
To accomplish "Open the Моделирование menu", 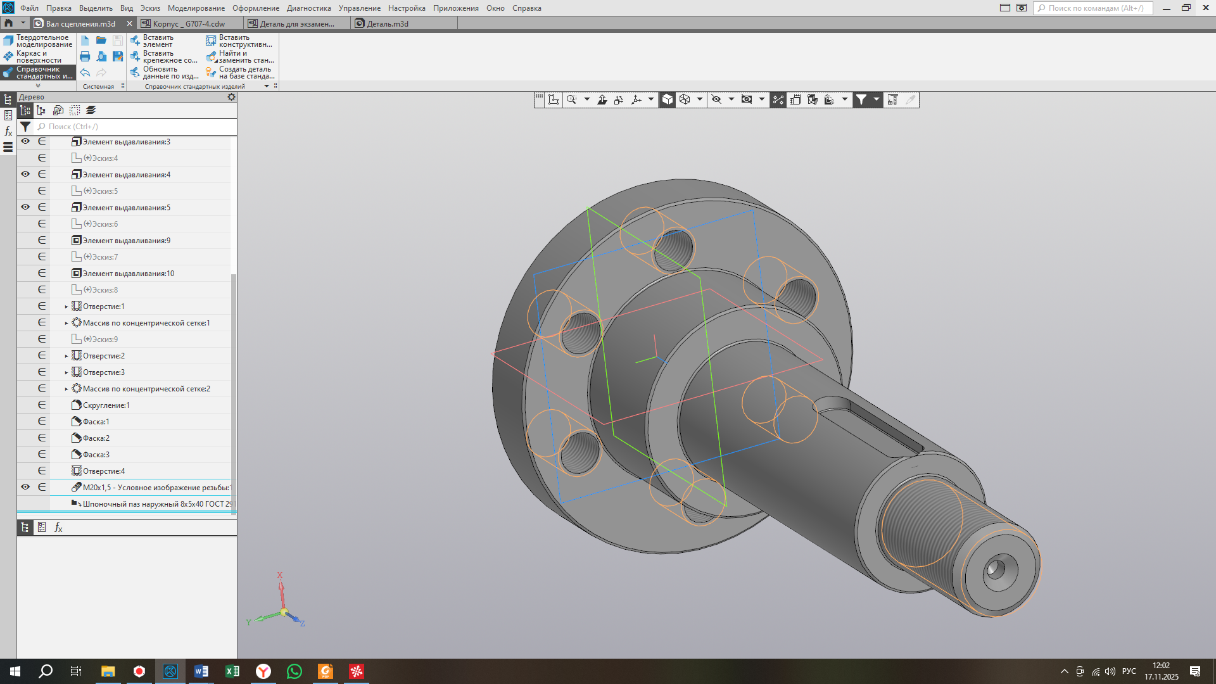I will pyautogui.click(x=196, y=8).
